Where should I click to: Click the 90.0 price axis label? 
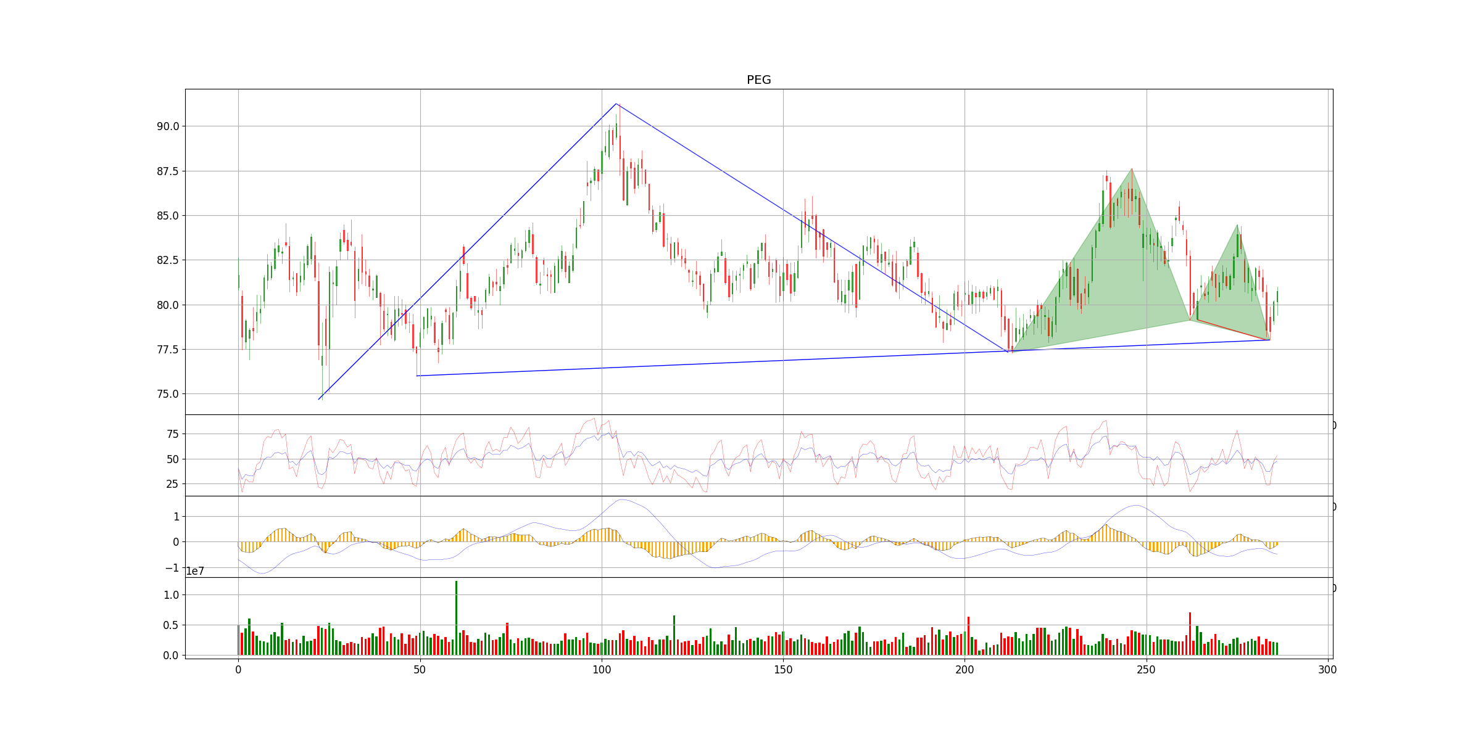coord(167,126)
